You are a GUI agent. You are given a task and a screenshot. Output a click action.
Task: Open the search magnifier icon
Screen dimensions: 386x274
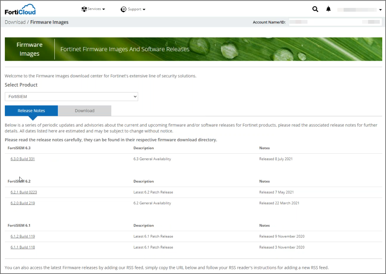[x=315, y=9]
